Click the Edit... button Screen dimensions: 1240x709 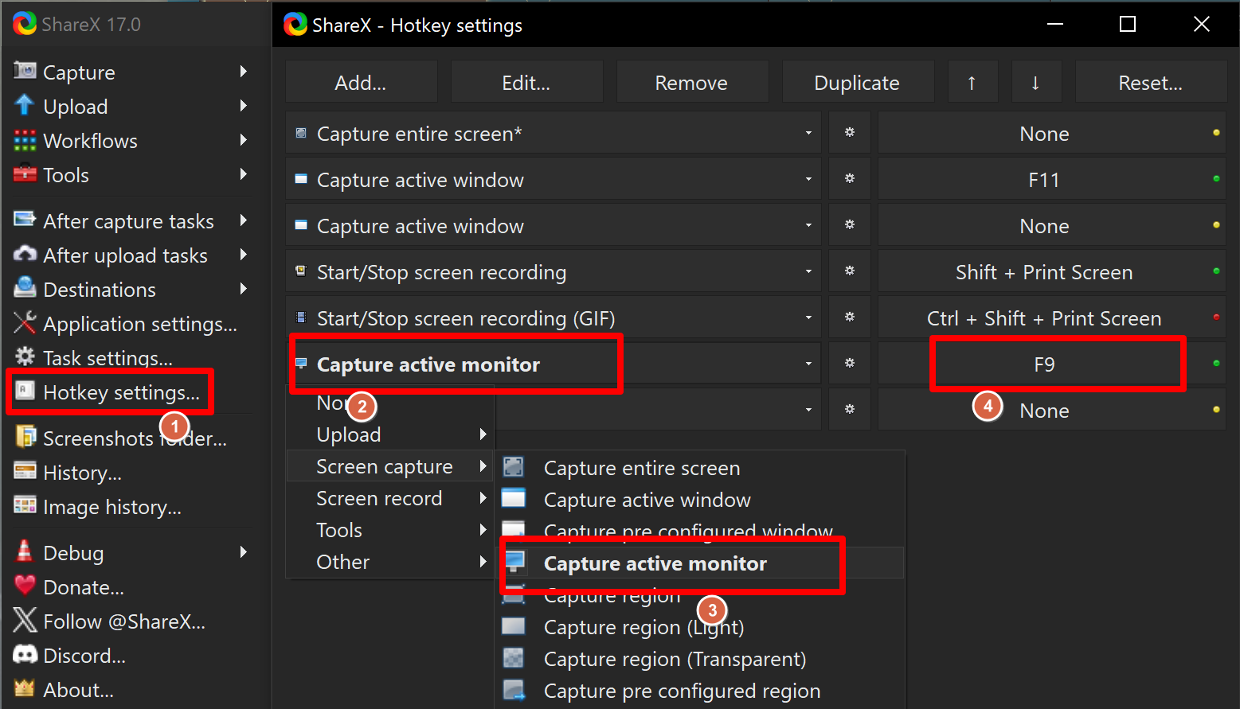(x=527, y=82)
